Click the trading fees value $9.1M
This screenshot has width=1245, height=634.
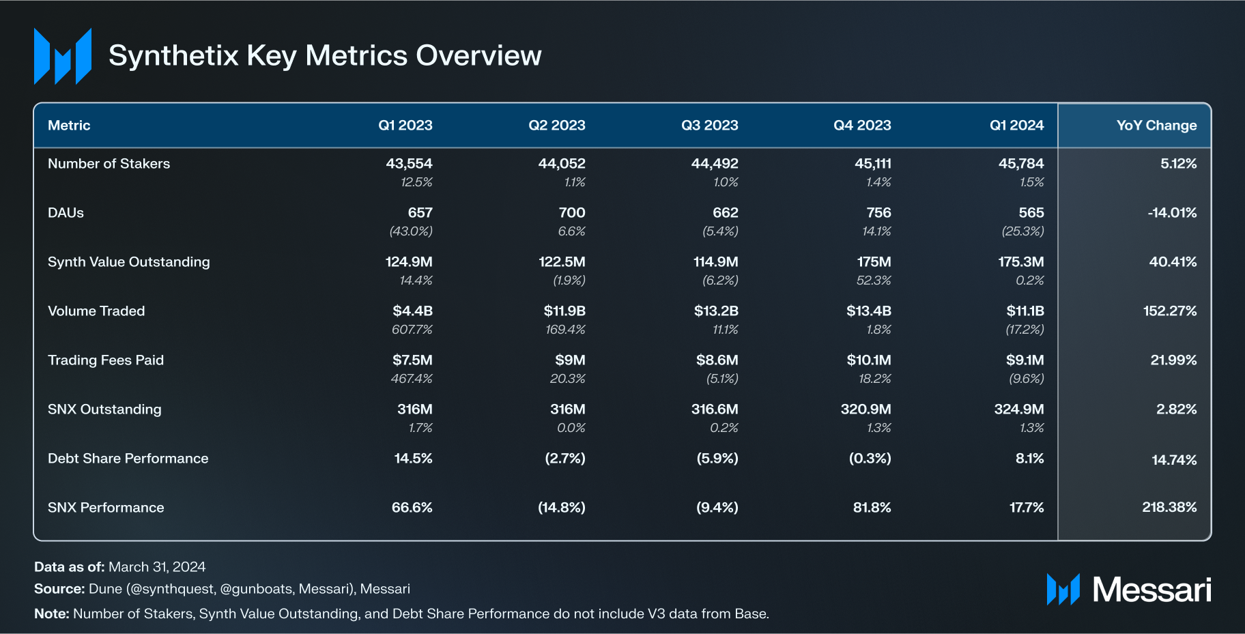1025,360
